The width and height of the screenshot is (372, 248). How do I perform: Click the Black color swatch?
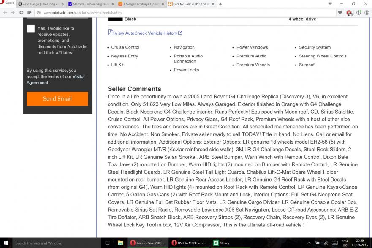(x=115, y=19)
